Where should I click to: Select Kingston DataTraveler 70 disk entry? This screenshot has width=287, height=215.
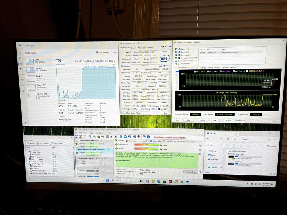(x=95, y=161)
